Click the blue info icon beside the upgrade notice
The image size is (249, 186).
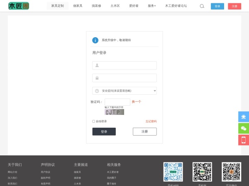(x=95, y=40)
